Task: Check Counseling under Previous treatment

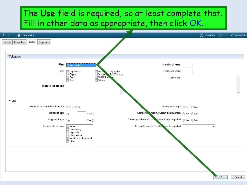Action: tap(68, 129)
